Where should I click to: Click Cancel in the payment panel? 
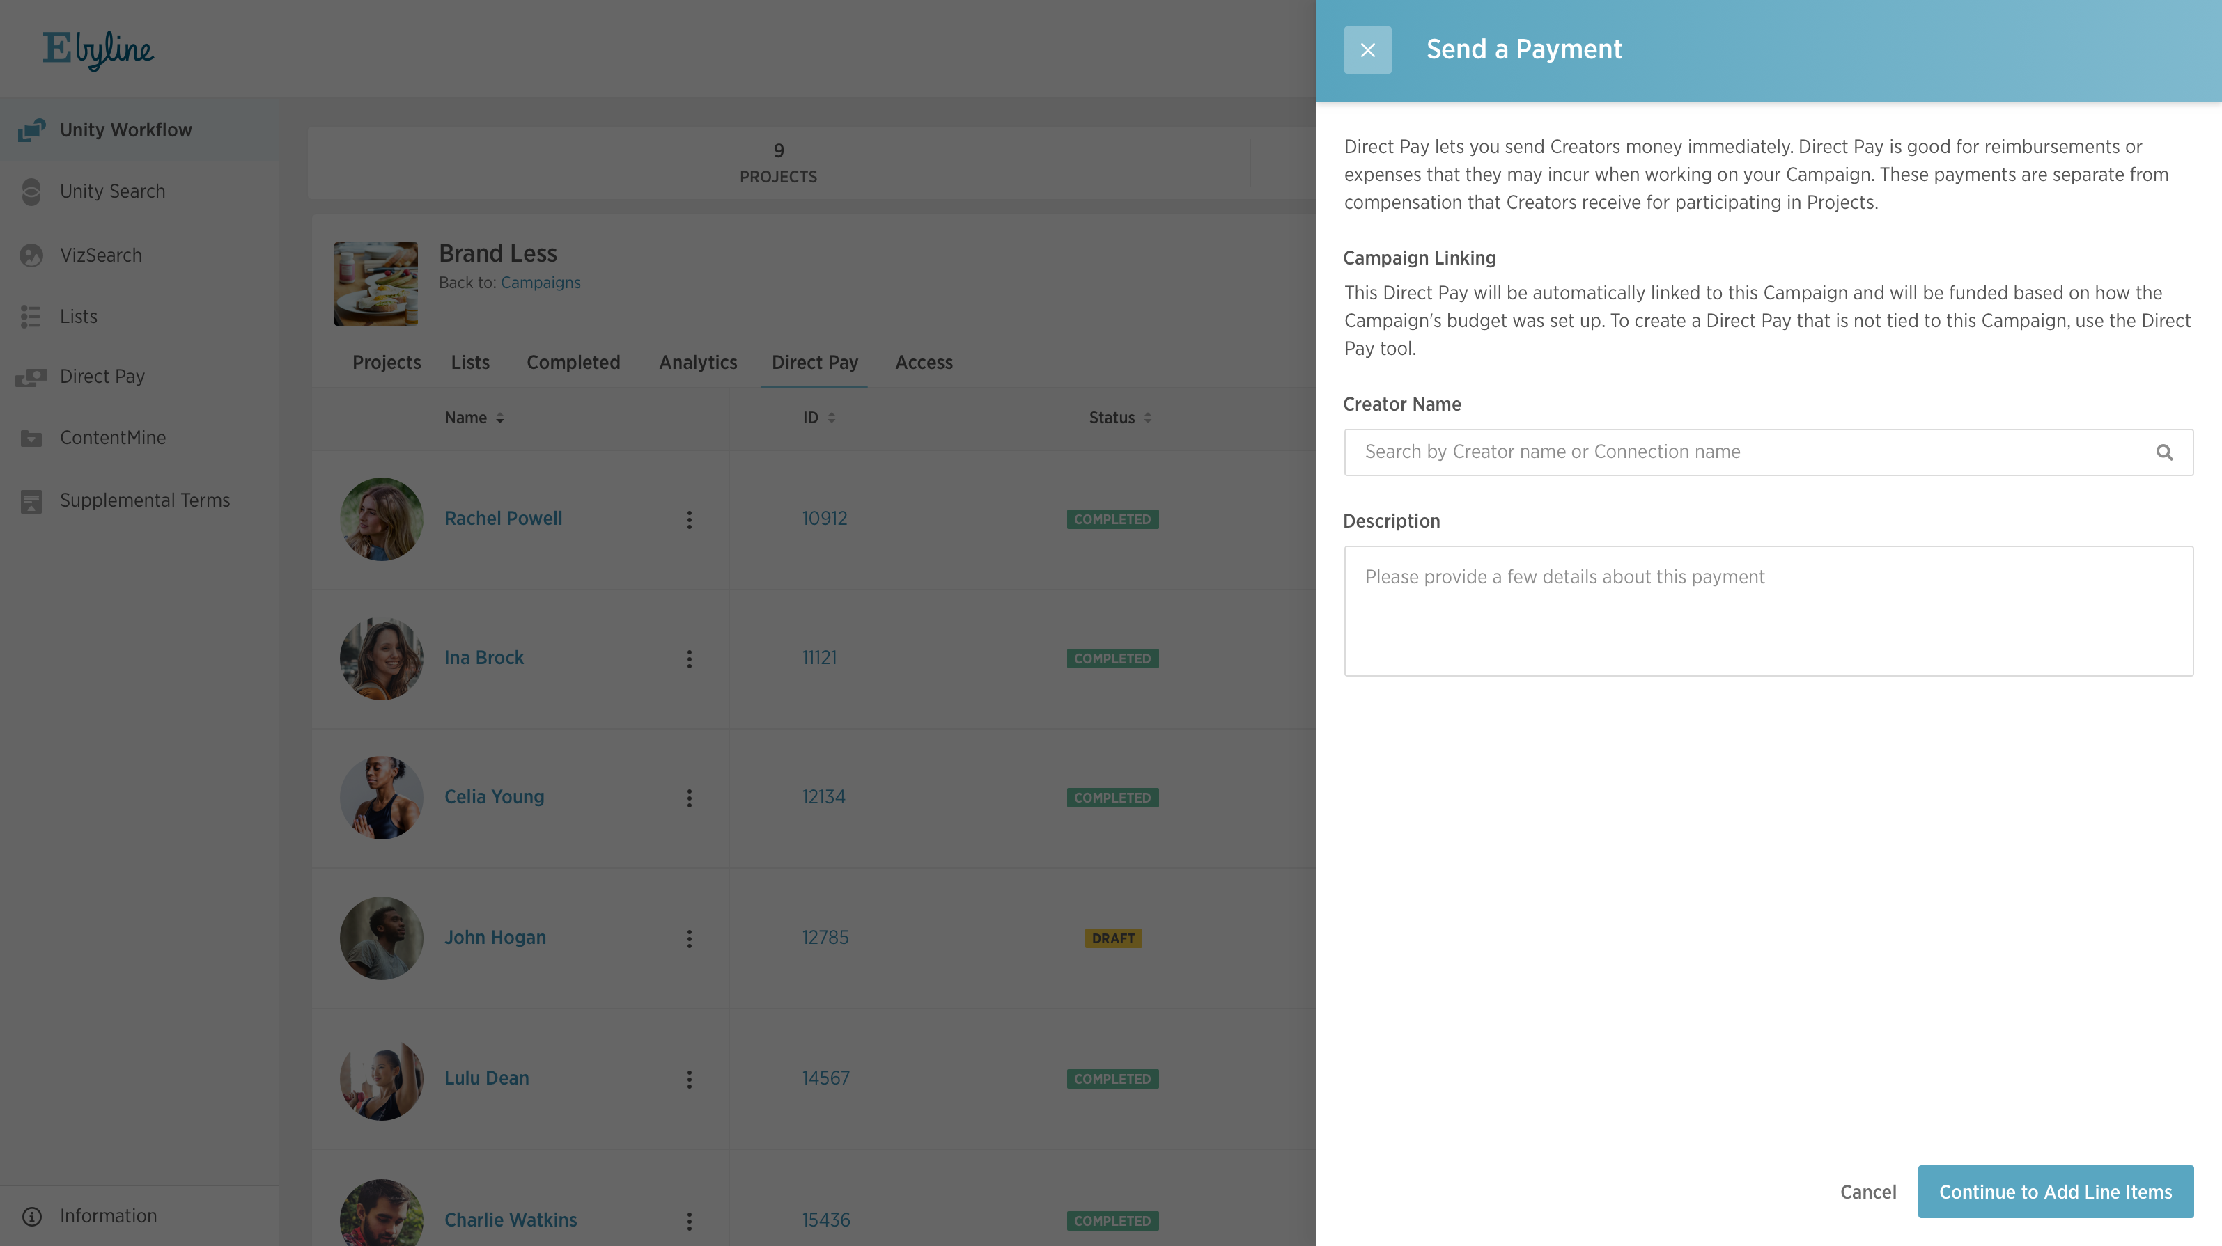pos(1868,1192)
